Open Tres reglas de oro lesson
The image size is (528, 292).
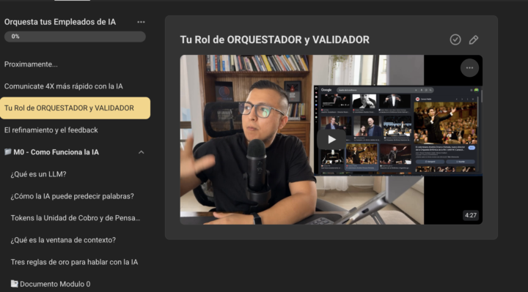[x=74, y=262]
